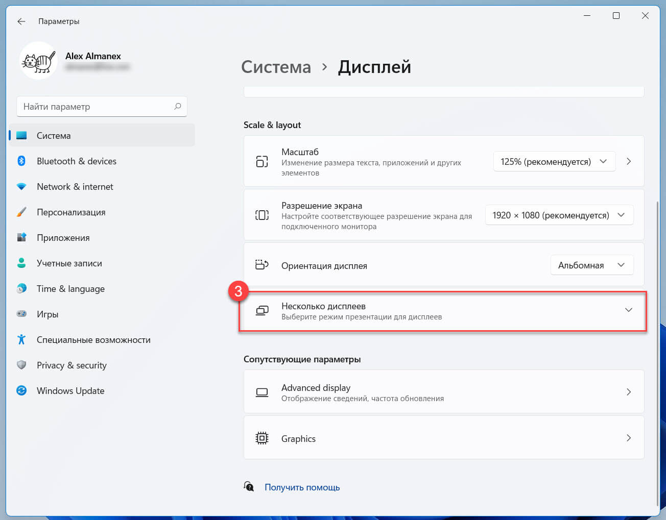Click the Найти параметр search field
This screenshot has height=520, width=666.
pos(102,107)
